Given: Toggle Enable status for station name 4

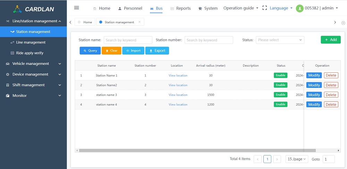Looking at the screenshot, I should [x=280, y=104].
